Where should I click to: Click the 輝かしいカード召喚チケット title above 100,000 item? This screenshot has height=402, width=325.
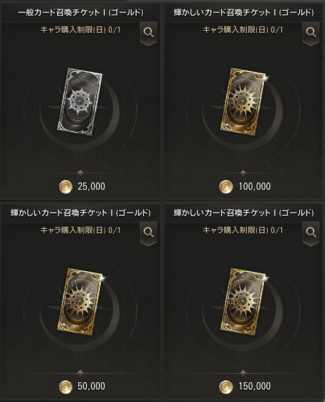coord(243,12)
